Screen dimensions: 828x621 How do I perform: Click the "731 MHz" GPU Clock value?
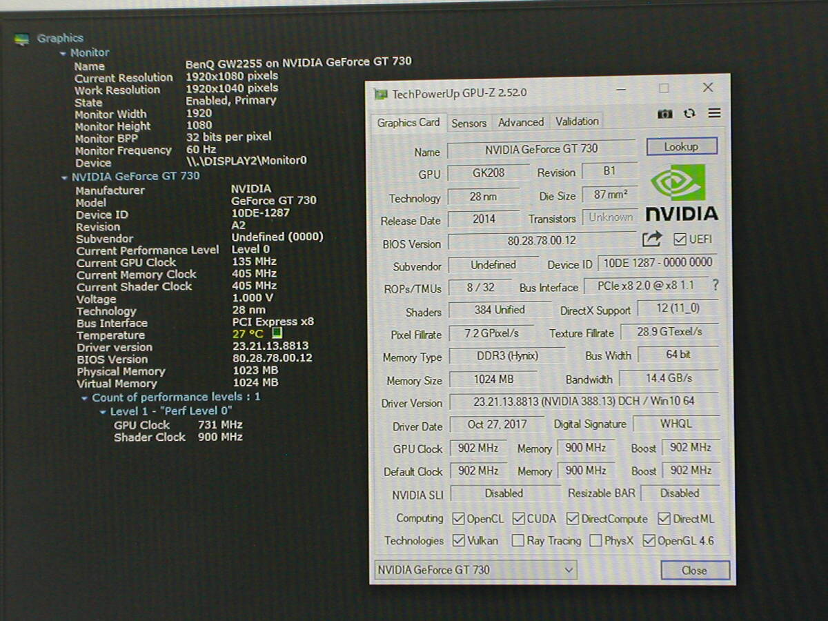point(220,424)
